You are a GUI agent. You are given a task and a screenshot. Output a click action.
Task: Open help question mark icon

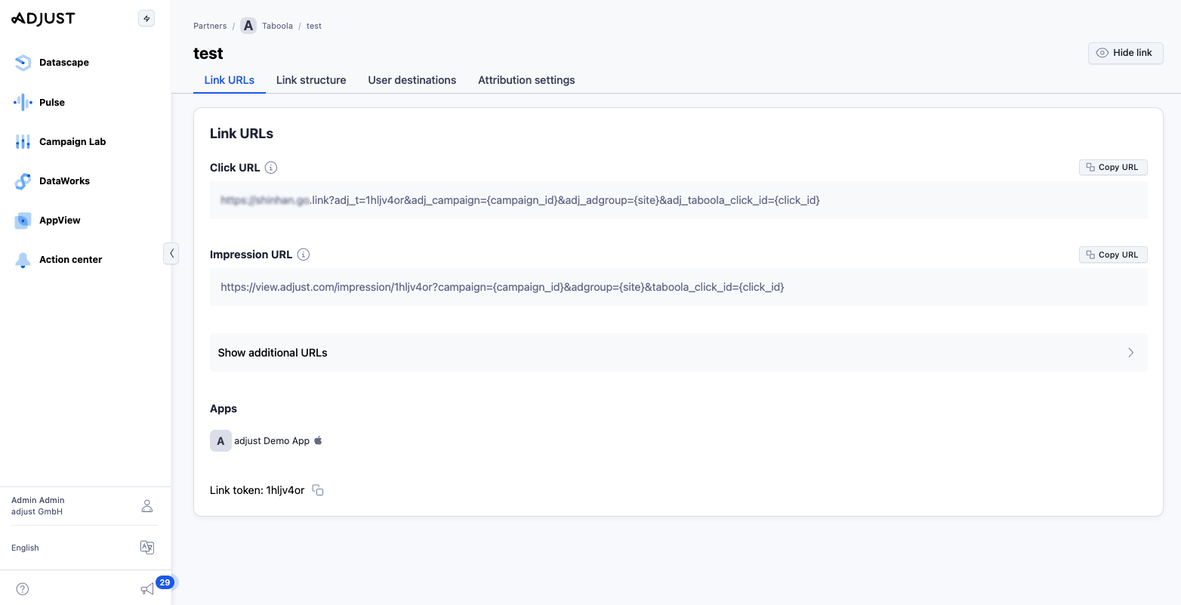(x=23, y=589)
